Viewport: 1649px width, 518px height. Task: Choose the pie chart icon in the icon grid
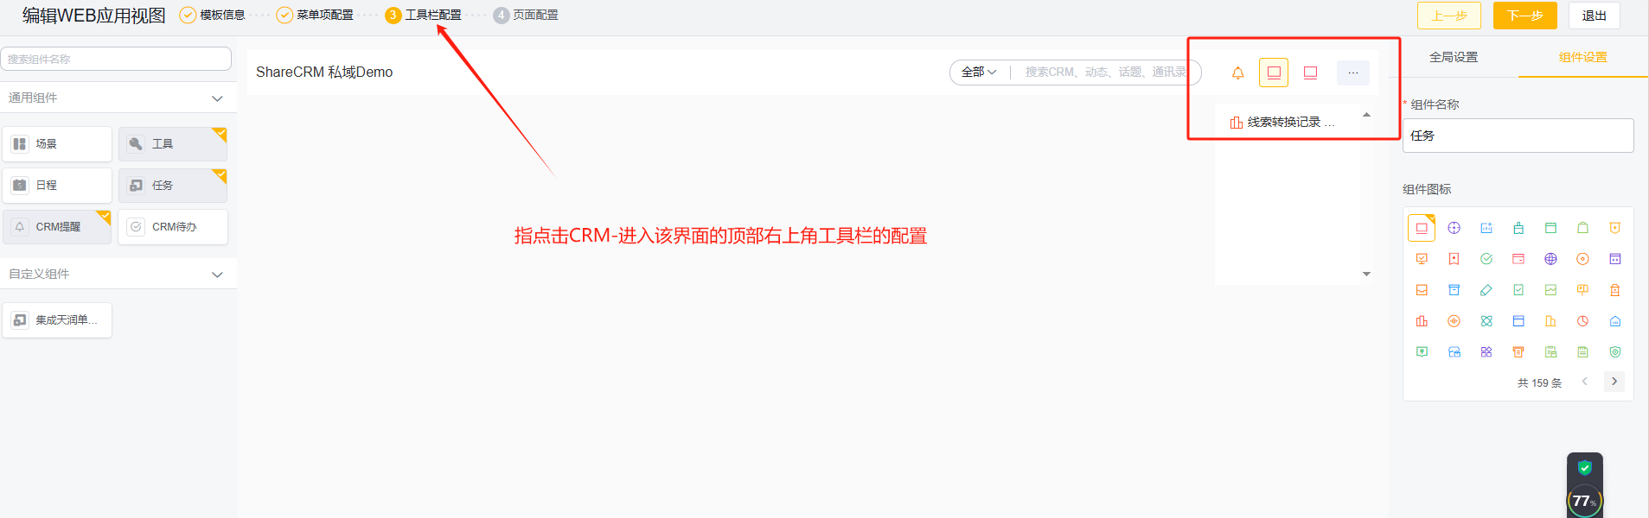point(1582,321)
